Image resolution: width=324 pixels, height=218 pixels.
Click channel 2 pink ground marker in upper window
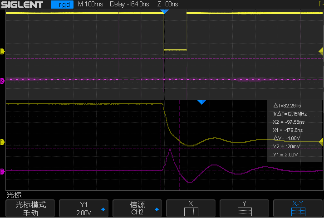tap(2, 81)
